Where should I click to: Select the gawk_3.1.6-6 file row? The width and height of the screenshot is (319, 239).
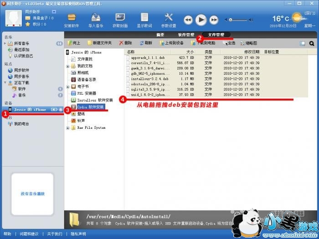pyautogui.click(x=216, y=68)
